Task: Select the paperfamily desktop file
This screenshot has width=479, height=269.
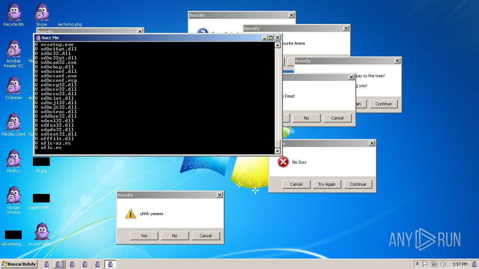Action: pos(41,201)
